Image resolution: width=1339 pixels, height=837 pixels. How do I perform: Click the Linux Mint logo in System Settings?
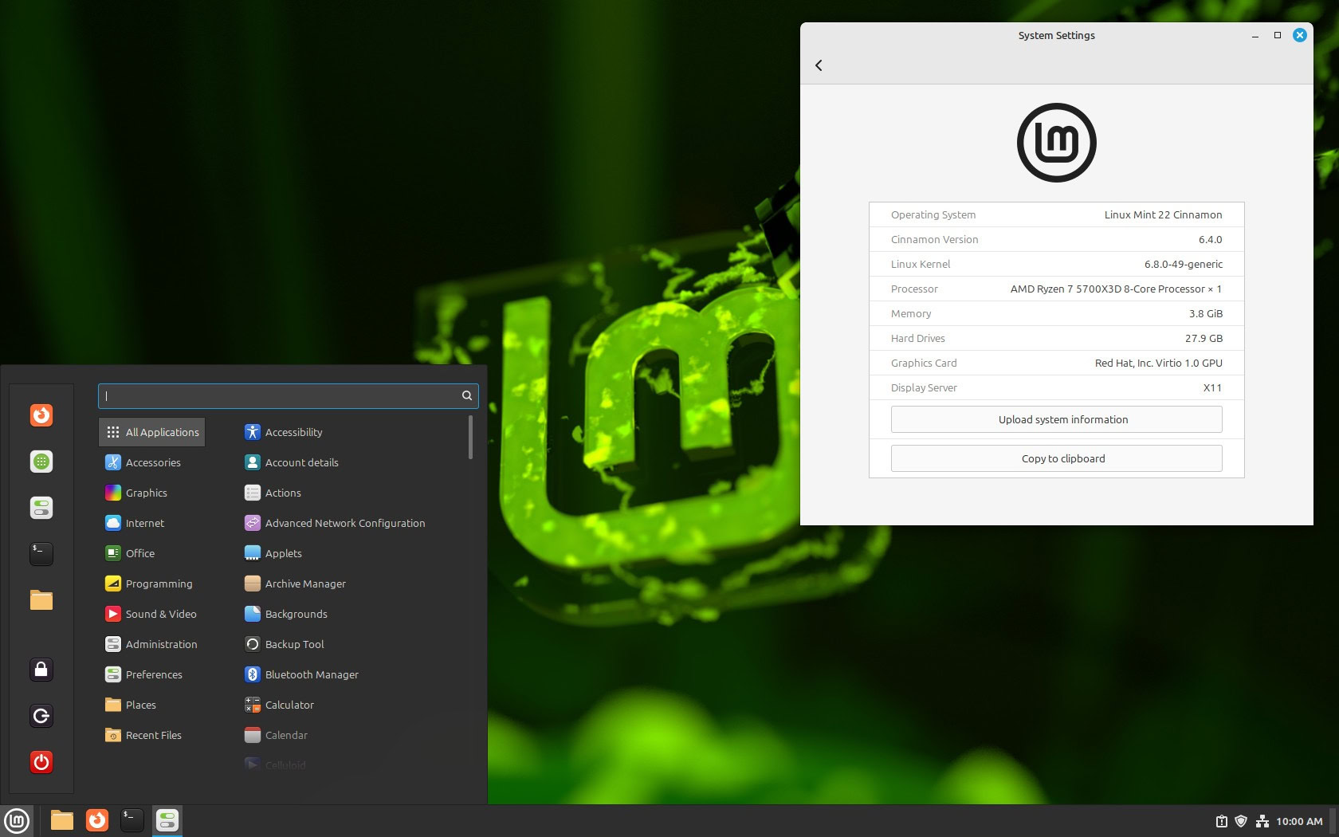1057,143
